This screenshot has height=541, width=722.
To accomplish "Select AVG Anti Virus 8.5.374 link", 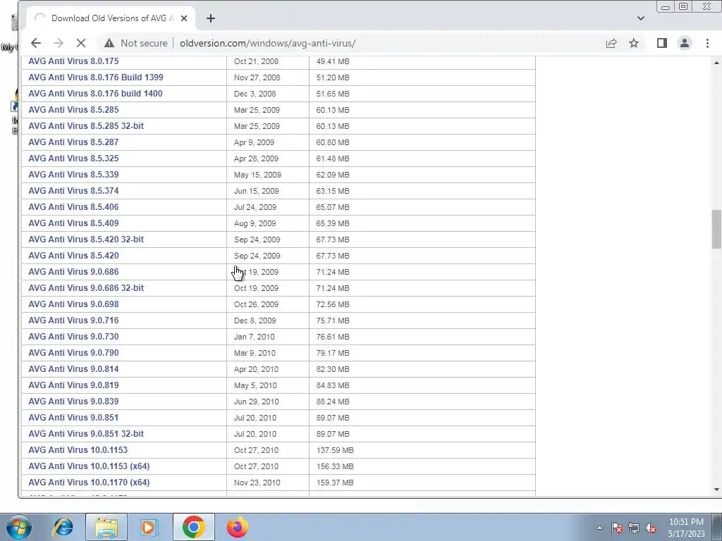I will pos(73,190).
